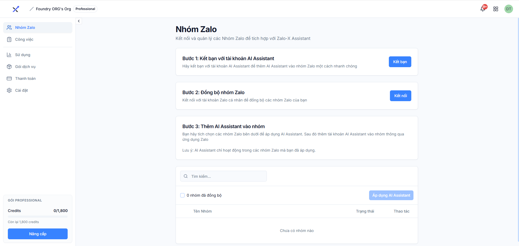Viewport: 519px width, 246px height.
Task: Toggle the select-all synced groups checkbox
Action: pos(182,195)
